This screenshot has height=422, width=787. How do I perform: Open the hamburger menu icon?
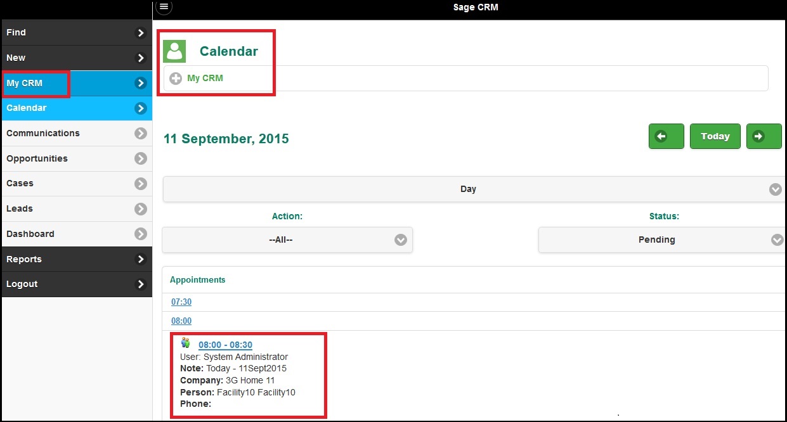pyautogui.click(x=164, y=7)
